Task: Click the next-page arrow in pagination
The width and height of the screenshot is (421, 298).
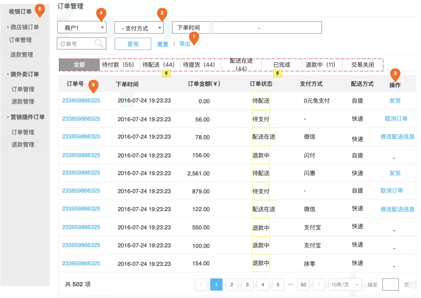Action: click(x=319, y=284)
